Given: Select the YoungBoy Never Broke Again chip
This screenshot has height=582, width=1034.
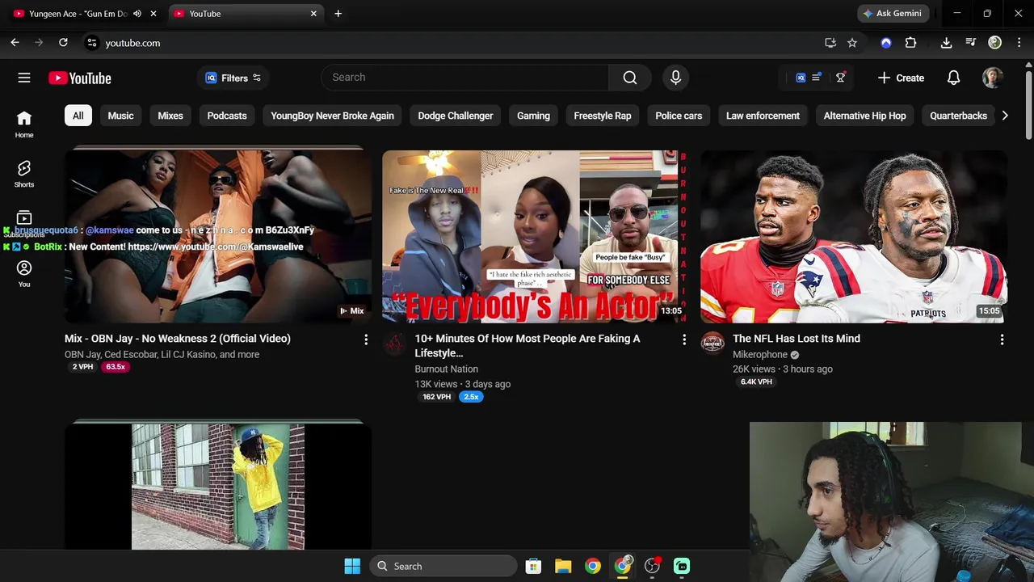Looking at the screenshot, I should click(x=332, y=116).
